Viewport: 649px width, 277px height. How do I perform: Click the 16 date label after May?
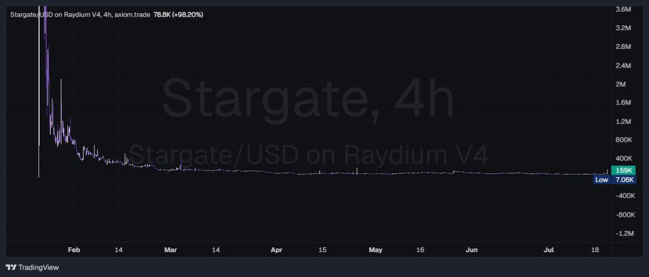tap(420, 250)
